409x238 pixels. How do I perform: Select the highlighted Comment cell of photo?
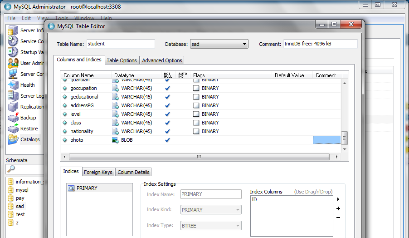(326, 140)
